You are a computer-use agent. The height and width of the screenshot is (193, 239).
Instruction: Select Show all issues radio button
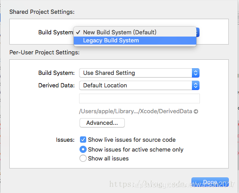coord(83,158)
